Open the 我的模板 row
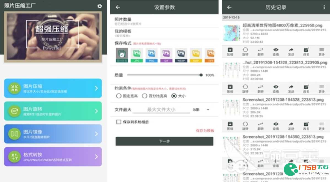Viewport: 330px width, 182px height. pyautogui.click(x=164, y=33)
